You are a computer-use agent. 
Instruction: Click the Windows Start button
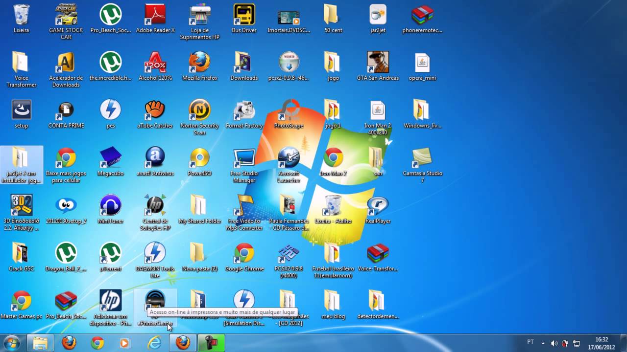11,343
